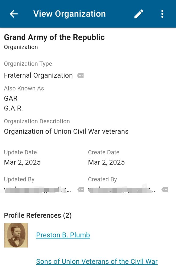The image size is (176, 274).
Task: Edit organization with the pencil icon
Action: (x=139, y=14)
